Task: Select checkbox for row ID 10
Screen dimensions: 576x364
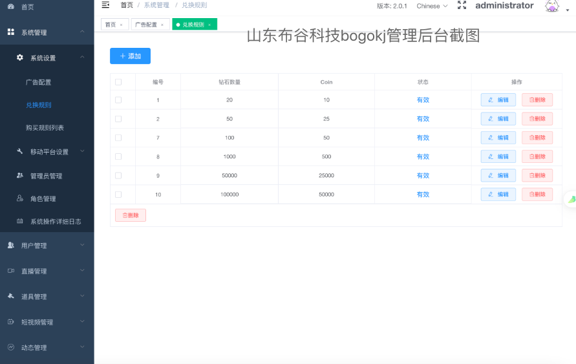Action: [118, 194]
